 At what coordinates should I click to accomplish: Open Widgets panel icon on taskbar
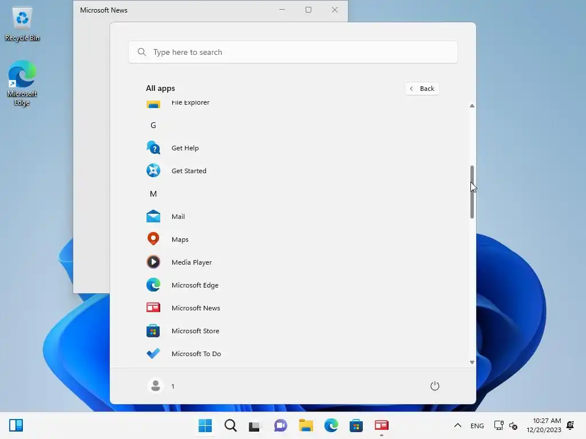tap(16, 425)
